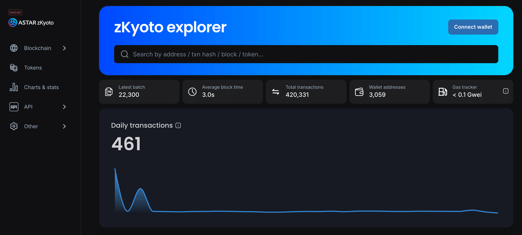Click the < 0.1 Gwei gas value
The image size is (522, 235).
(x=467, y=95)
